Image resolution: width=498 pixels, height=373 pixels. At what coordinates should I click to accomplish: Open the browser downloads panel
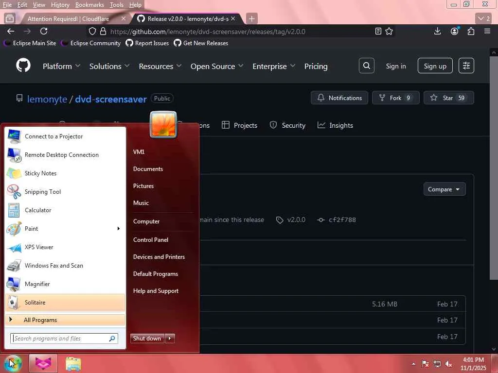coord(437,31)
